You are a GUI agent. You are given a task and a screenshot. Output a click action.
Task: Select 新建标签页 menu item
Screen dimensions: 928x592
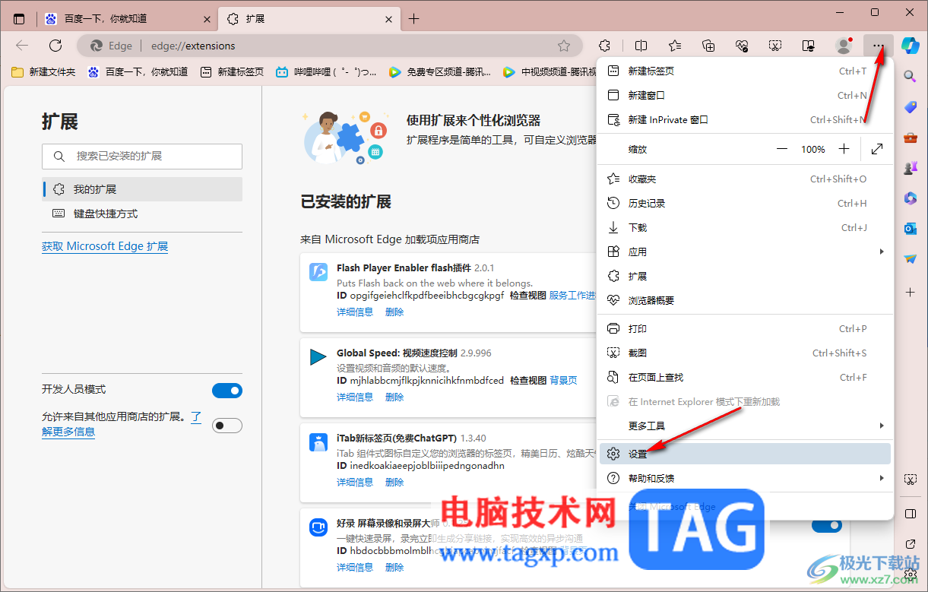point(745,71)
